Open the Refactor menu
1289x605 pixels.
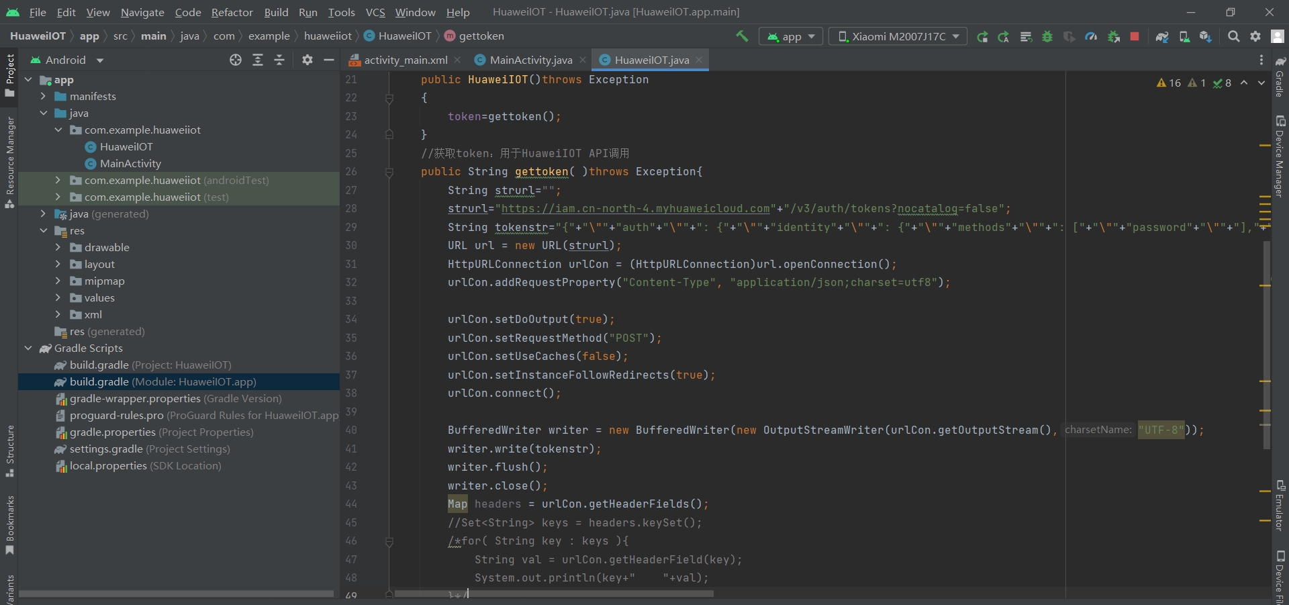click(x=232, y=12)
